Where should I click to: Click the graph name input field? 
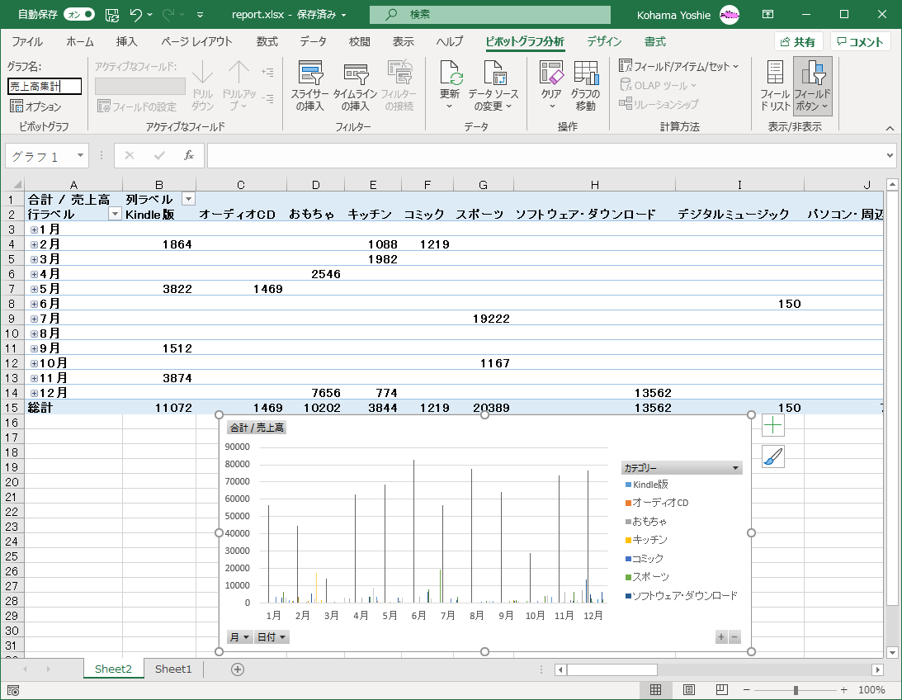[x=45, y=86]
